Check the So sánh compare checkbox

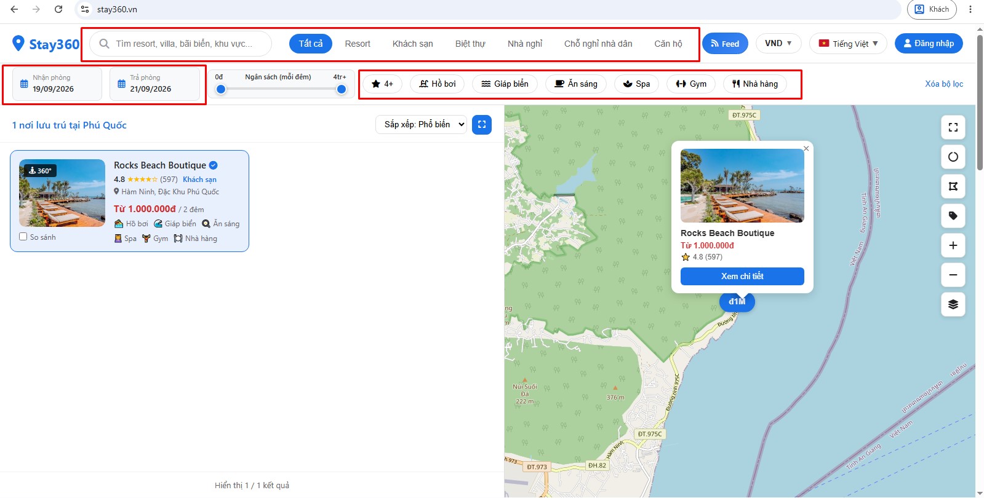pyautogui.click(x=23, y=237)
